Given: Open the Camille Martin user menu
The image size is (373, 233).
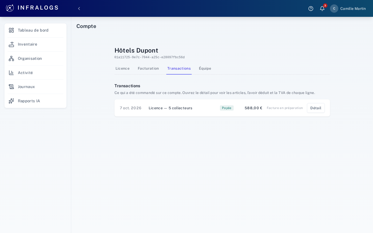Looking at the screenshot, I should pyautogui.click(x=348, y=9).
